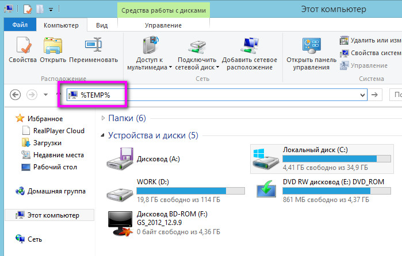Open Свойства системы from the ribbon
Viewport: 402px width, 256px height.
click(370, 53)
